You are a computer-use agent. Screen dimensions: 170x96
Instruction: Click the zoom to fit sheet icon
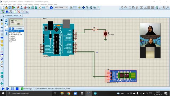point(95,8)
